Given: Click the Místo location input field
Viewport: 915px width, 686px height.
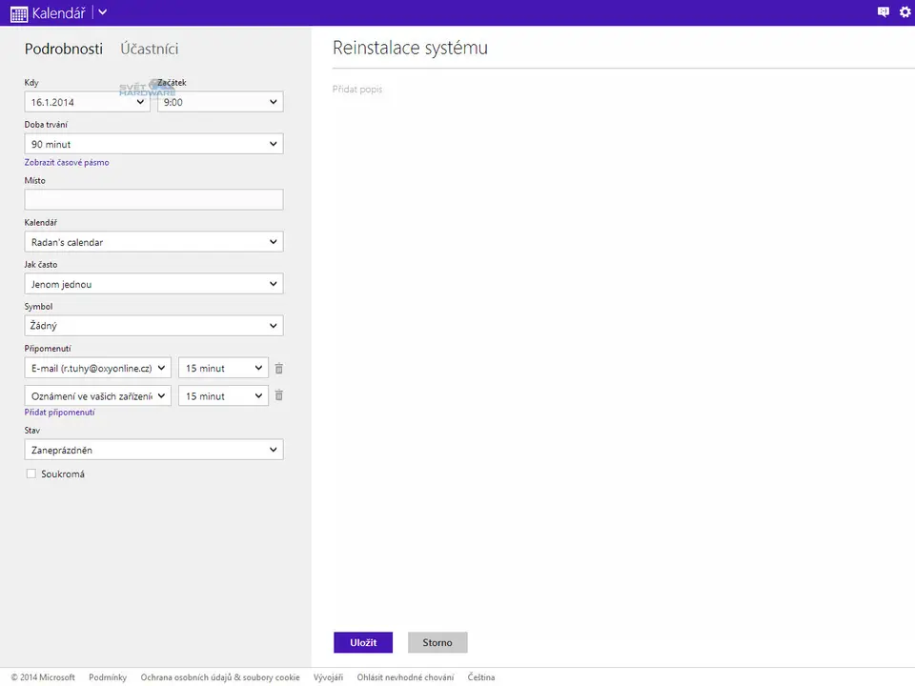Looking at the screenshot, I should coord(153,200).
